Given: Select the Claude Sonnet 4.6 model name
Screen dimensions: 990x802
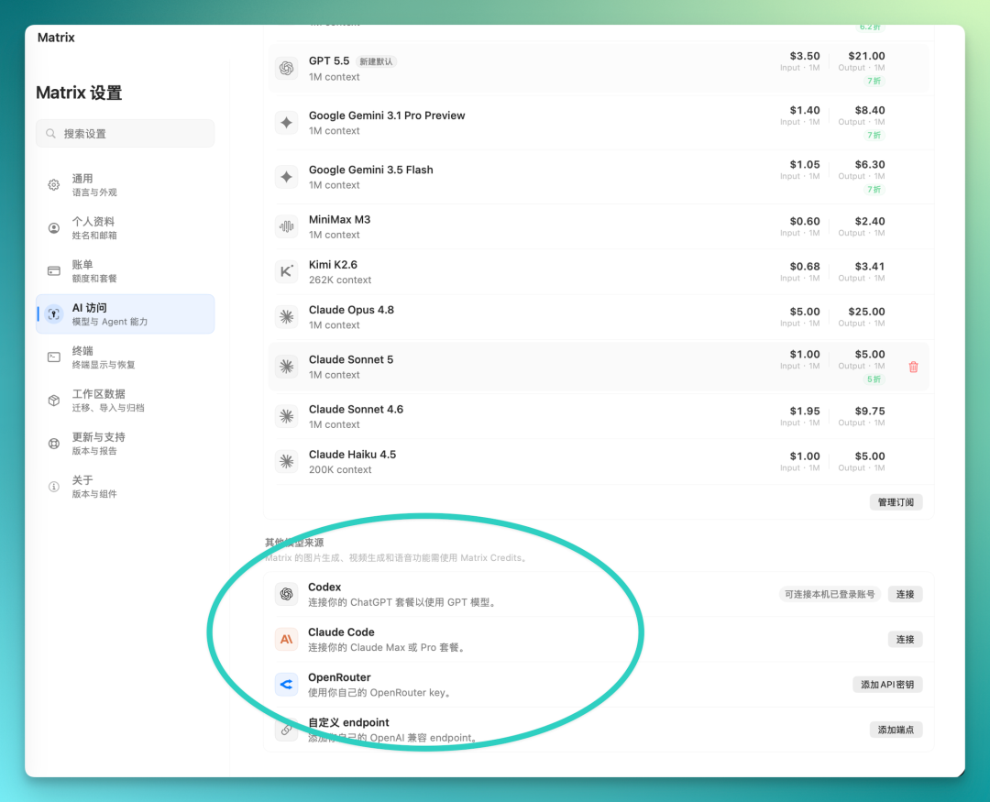Looking at the screenshot, I should (x=356, y=409).
